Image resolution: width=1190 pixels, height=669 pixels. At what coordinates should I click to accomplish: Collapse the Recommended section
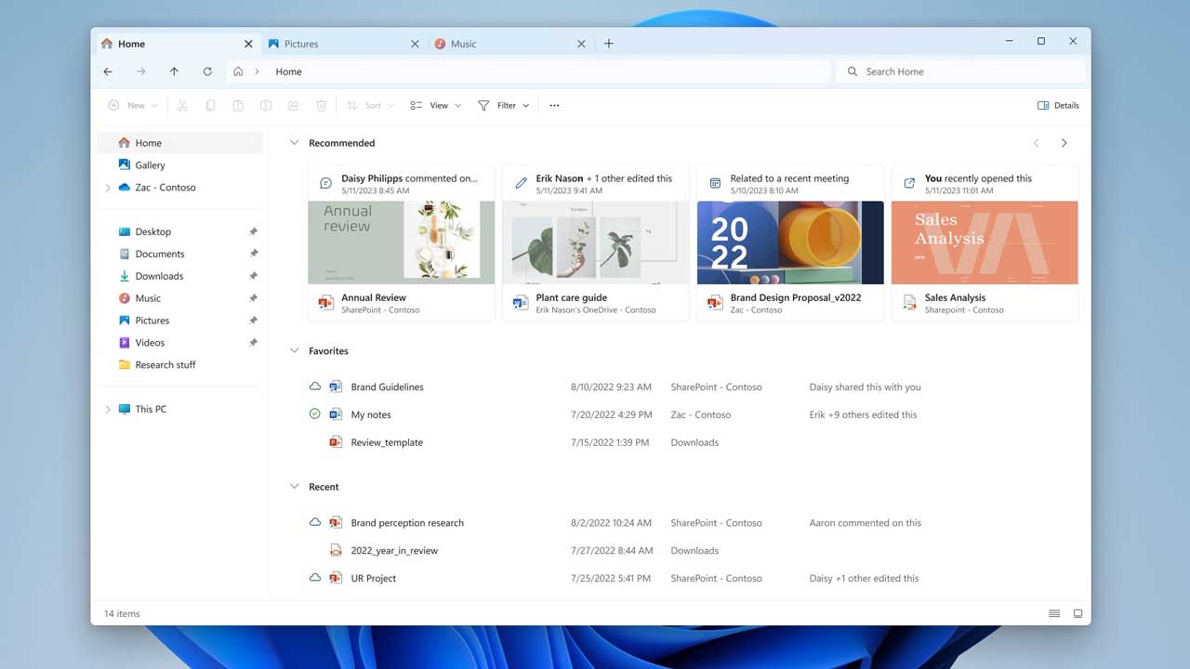(x=295, y=143)
